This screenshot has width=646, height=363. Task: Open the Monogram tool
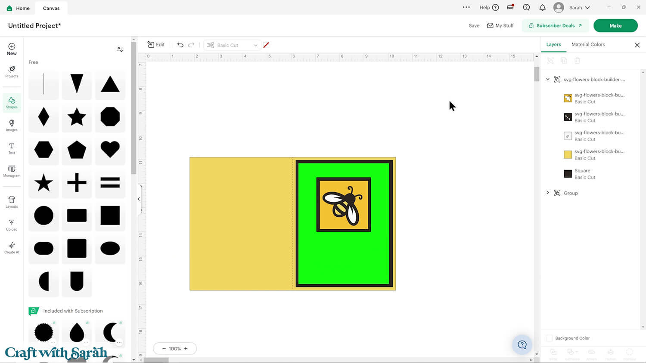tap(12, 171)
